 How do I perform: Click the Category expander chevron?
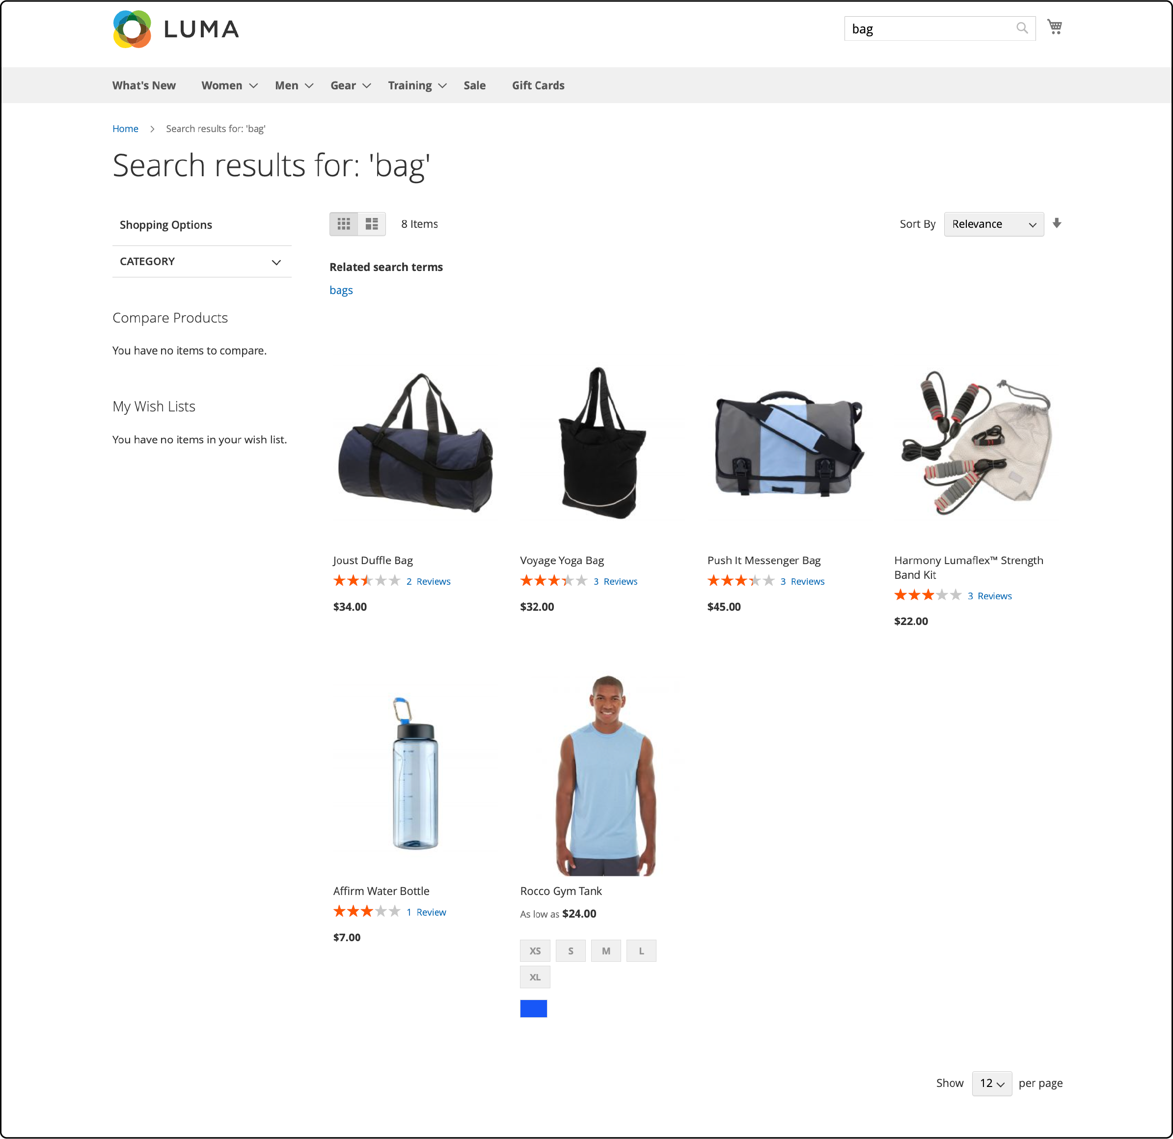click(x=275, y=262)
